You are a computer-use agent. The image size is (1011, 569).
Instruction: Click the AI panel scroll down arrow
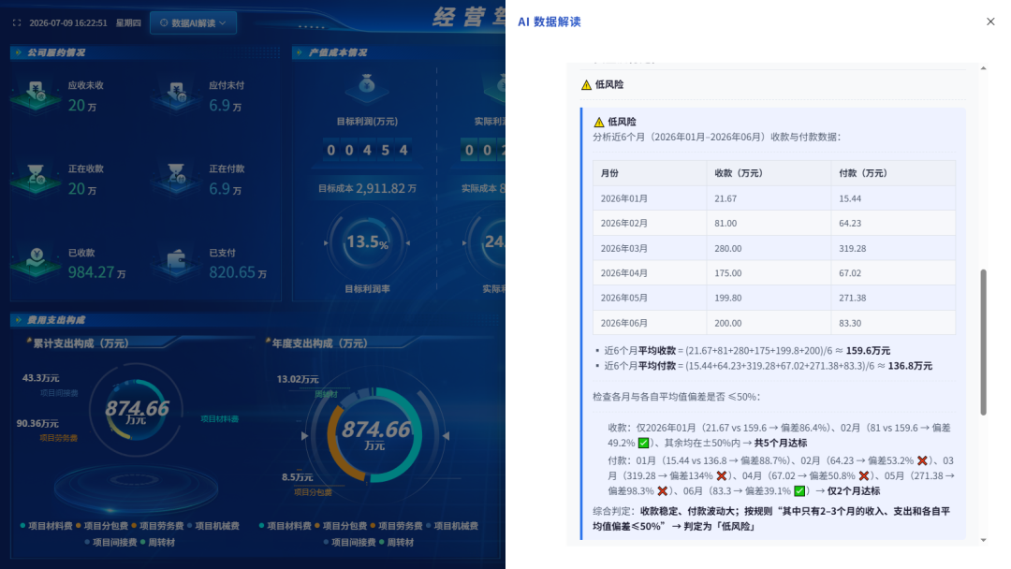[x=983, y=540]
